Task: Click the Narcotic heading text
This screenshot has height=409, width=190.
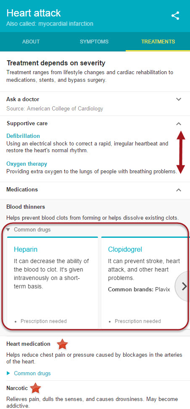Action: coord(17,388)
